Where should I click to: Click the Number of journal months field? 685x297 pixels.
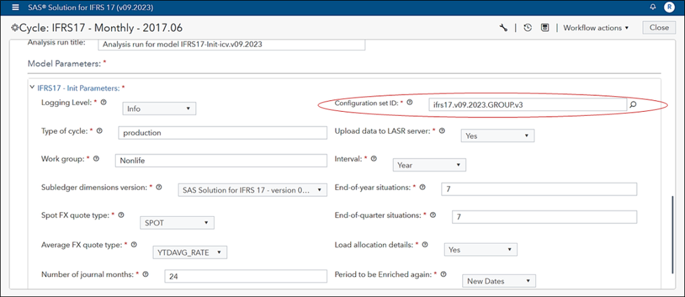coord(245,276)
